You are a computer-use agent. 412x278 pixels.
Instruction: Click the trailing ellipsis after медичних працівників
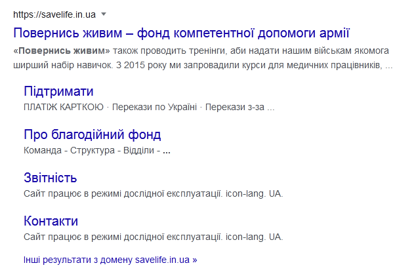[x=388, y=67]
